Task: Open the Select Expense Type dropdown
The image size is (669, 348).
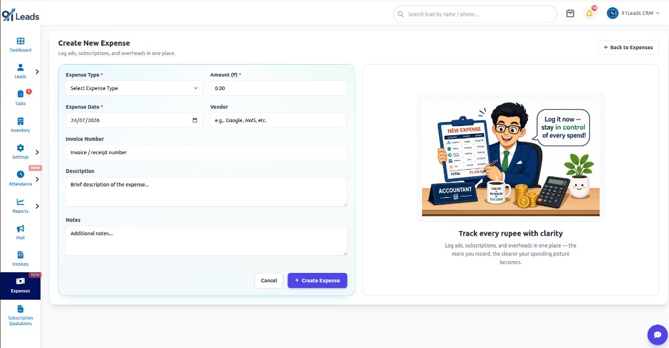Action: (134, 88)
